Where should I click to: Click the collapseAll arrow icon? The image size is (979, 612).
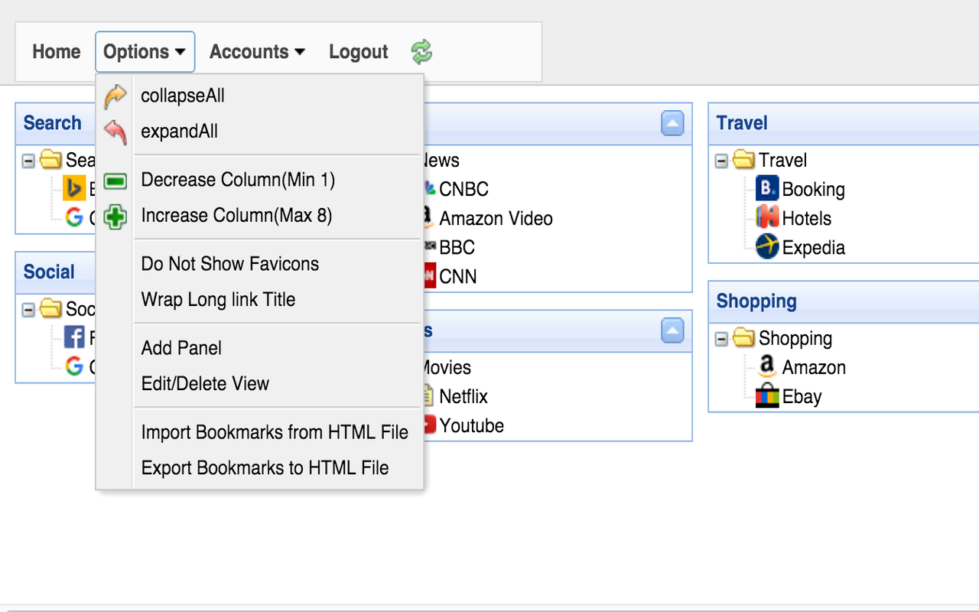tap(115, 96)
